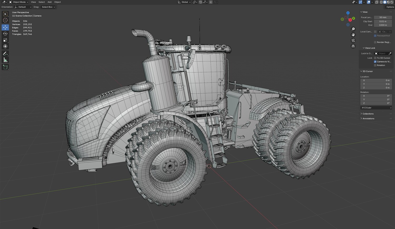The image size is (395, 229).
Task: Check the Lock To 3D Cursor box
Action: [375, 58]
